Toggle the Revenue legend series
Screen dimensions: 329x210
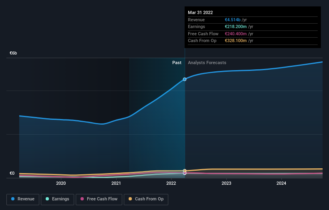pos(23,199)
